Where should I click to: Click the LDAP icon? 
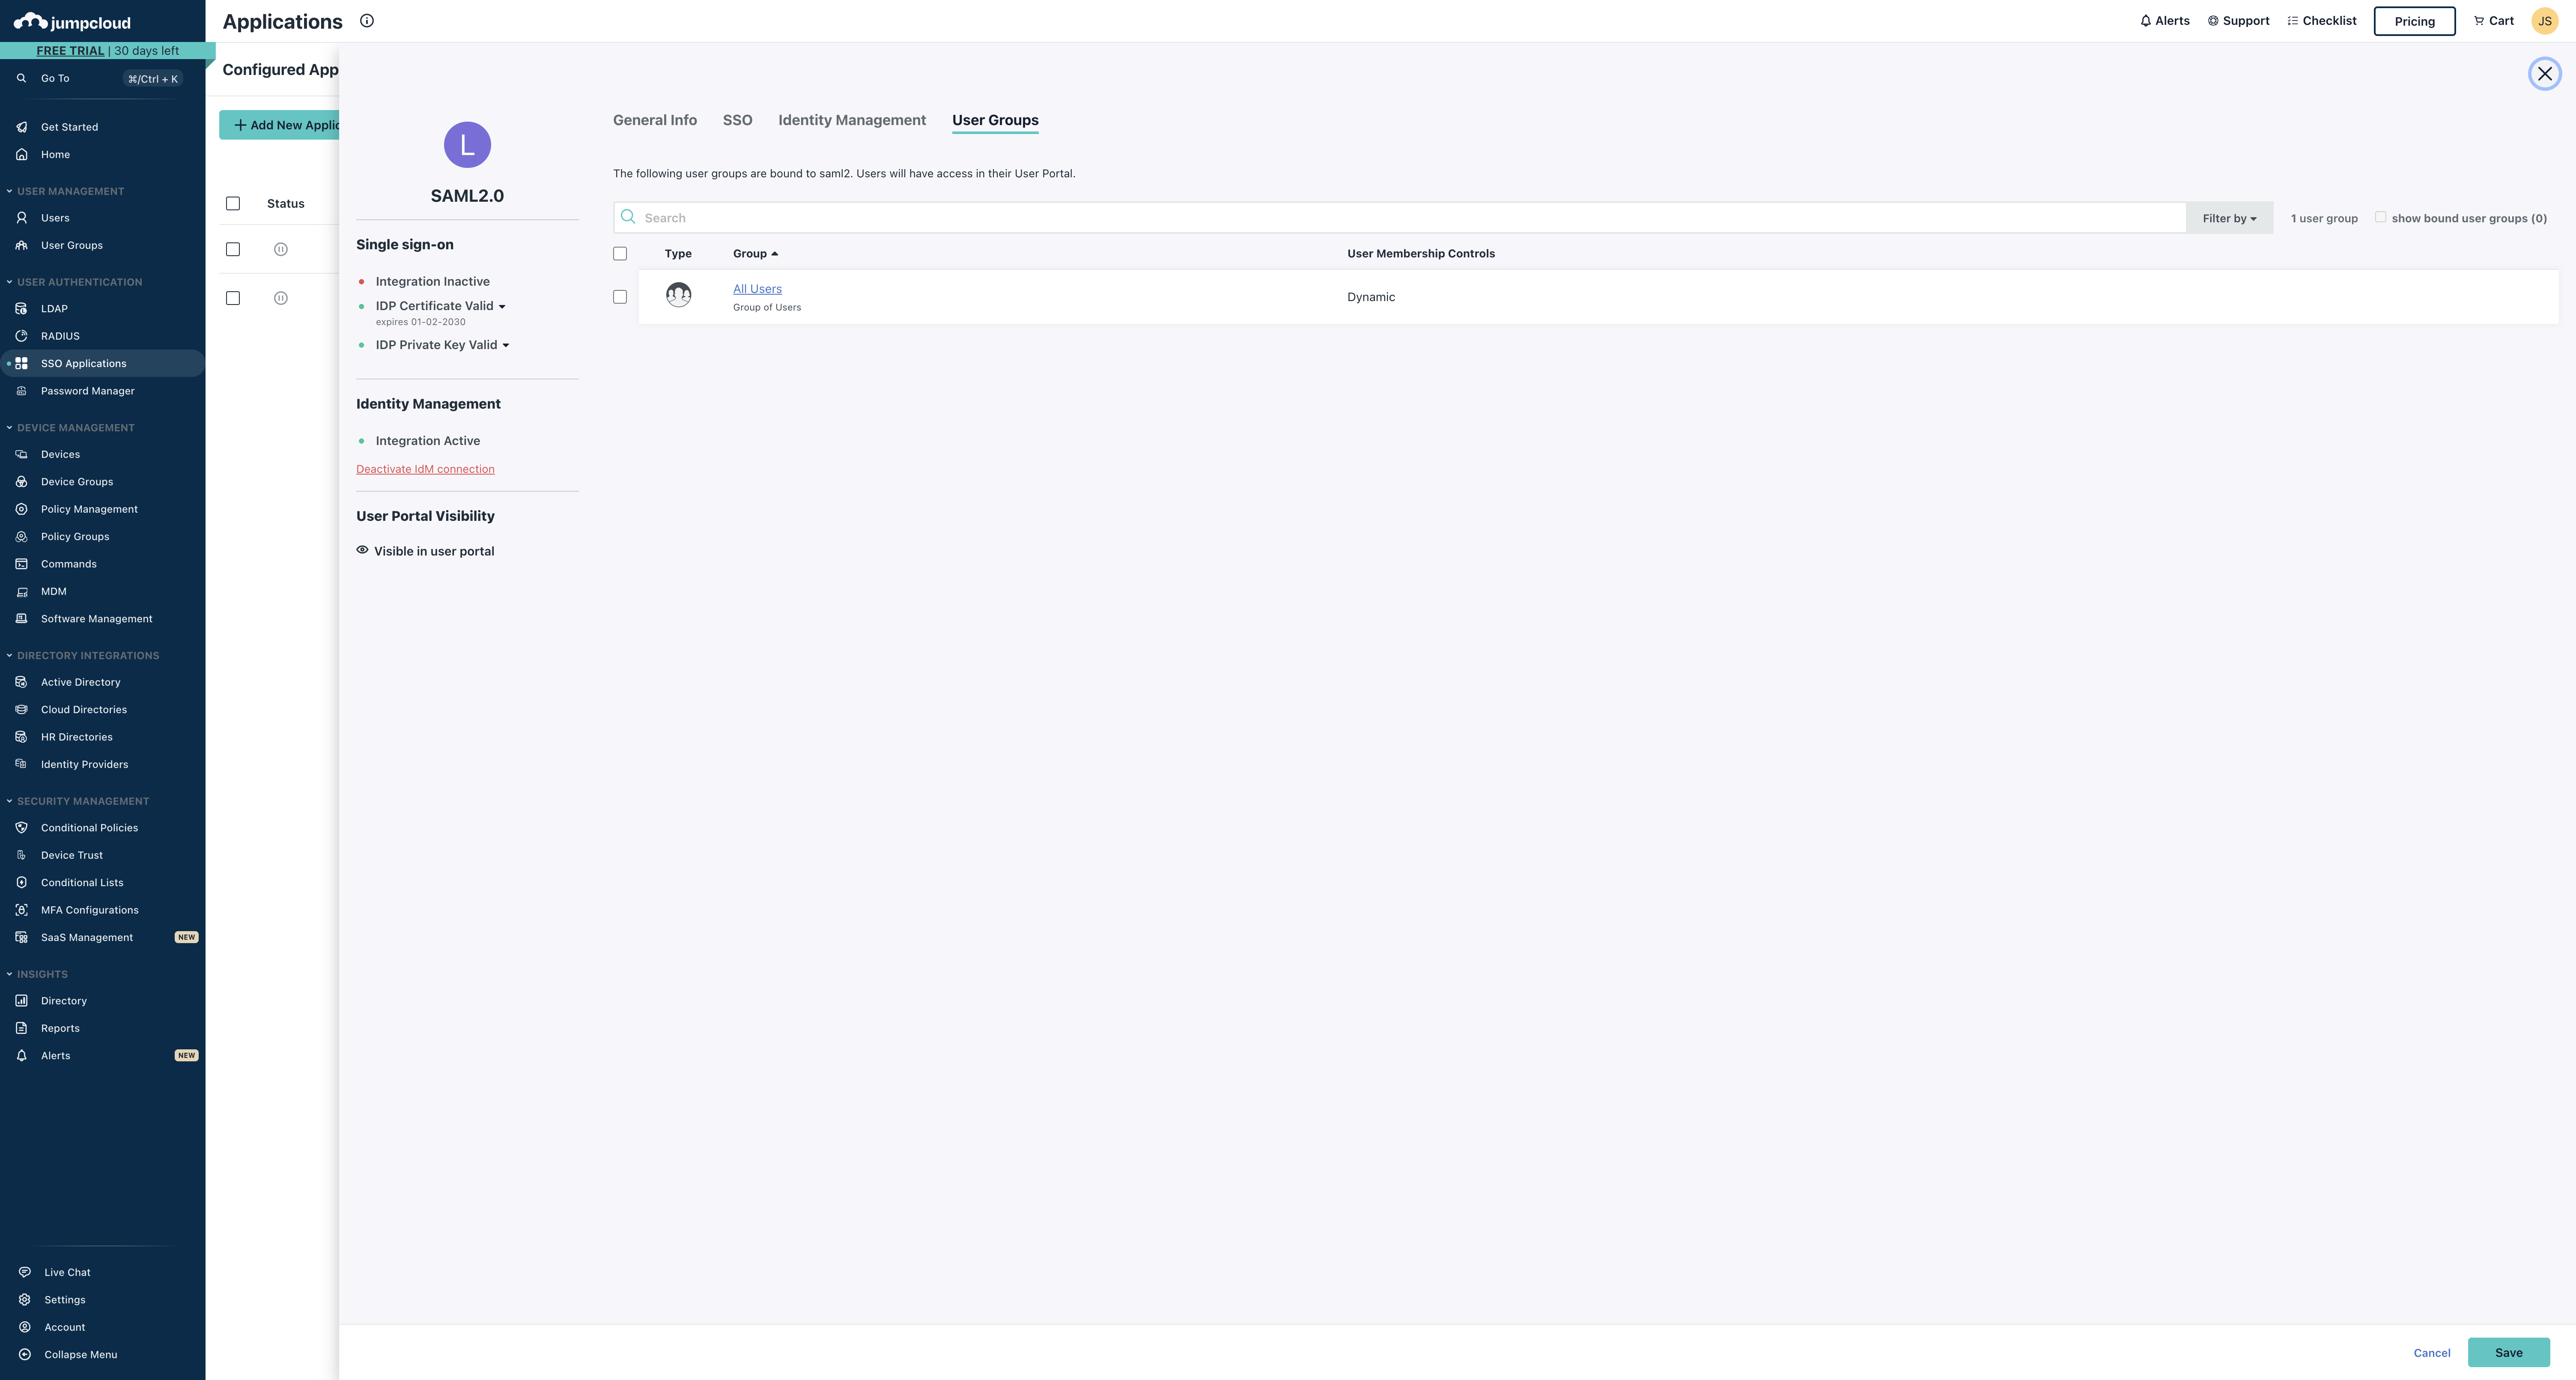pos(21,308)
